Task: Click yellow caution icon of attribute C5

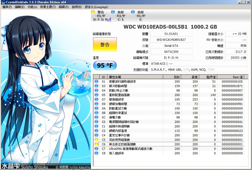Action: click(96, 140)
